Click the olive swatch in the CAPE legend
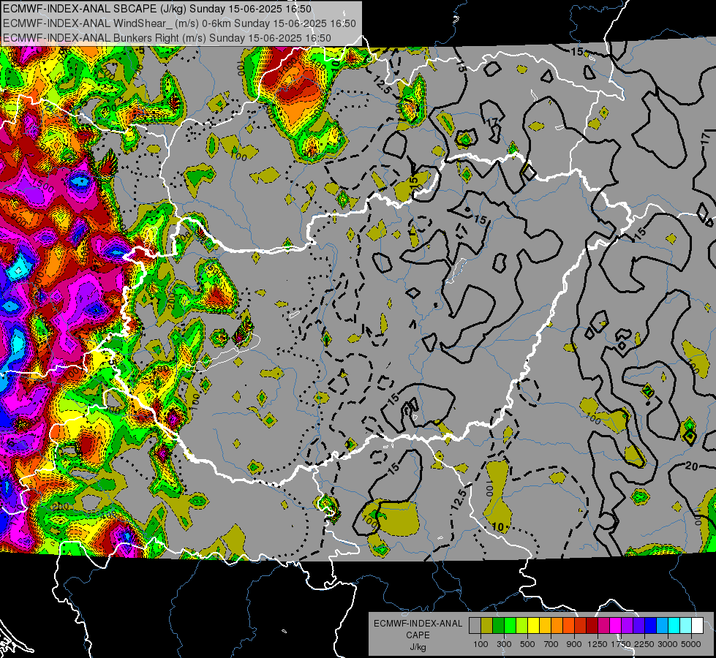The width and height of the screenshot is (716, 658). pos(487,625)
